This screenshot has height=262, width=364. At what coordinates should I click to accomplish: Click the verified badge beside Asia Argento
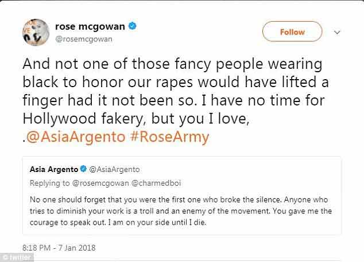pos(84,170)
